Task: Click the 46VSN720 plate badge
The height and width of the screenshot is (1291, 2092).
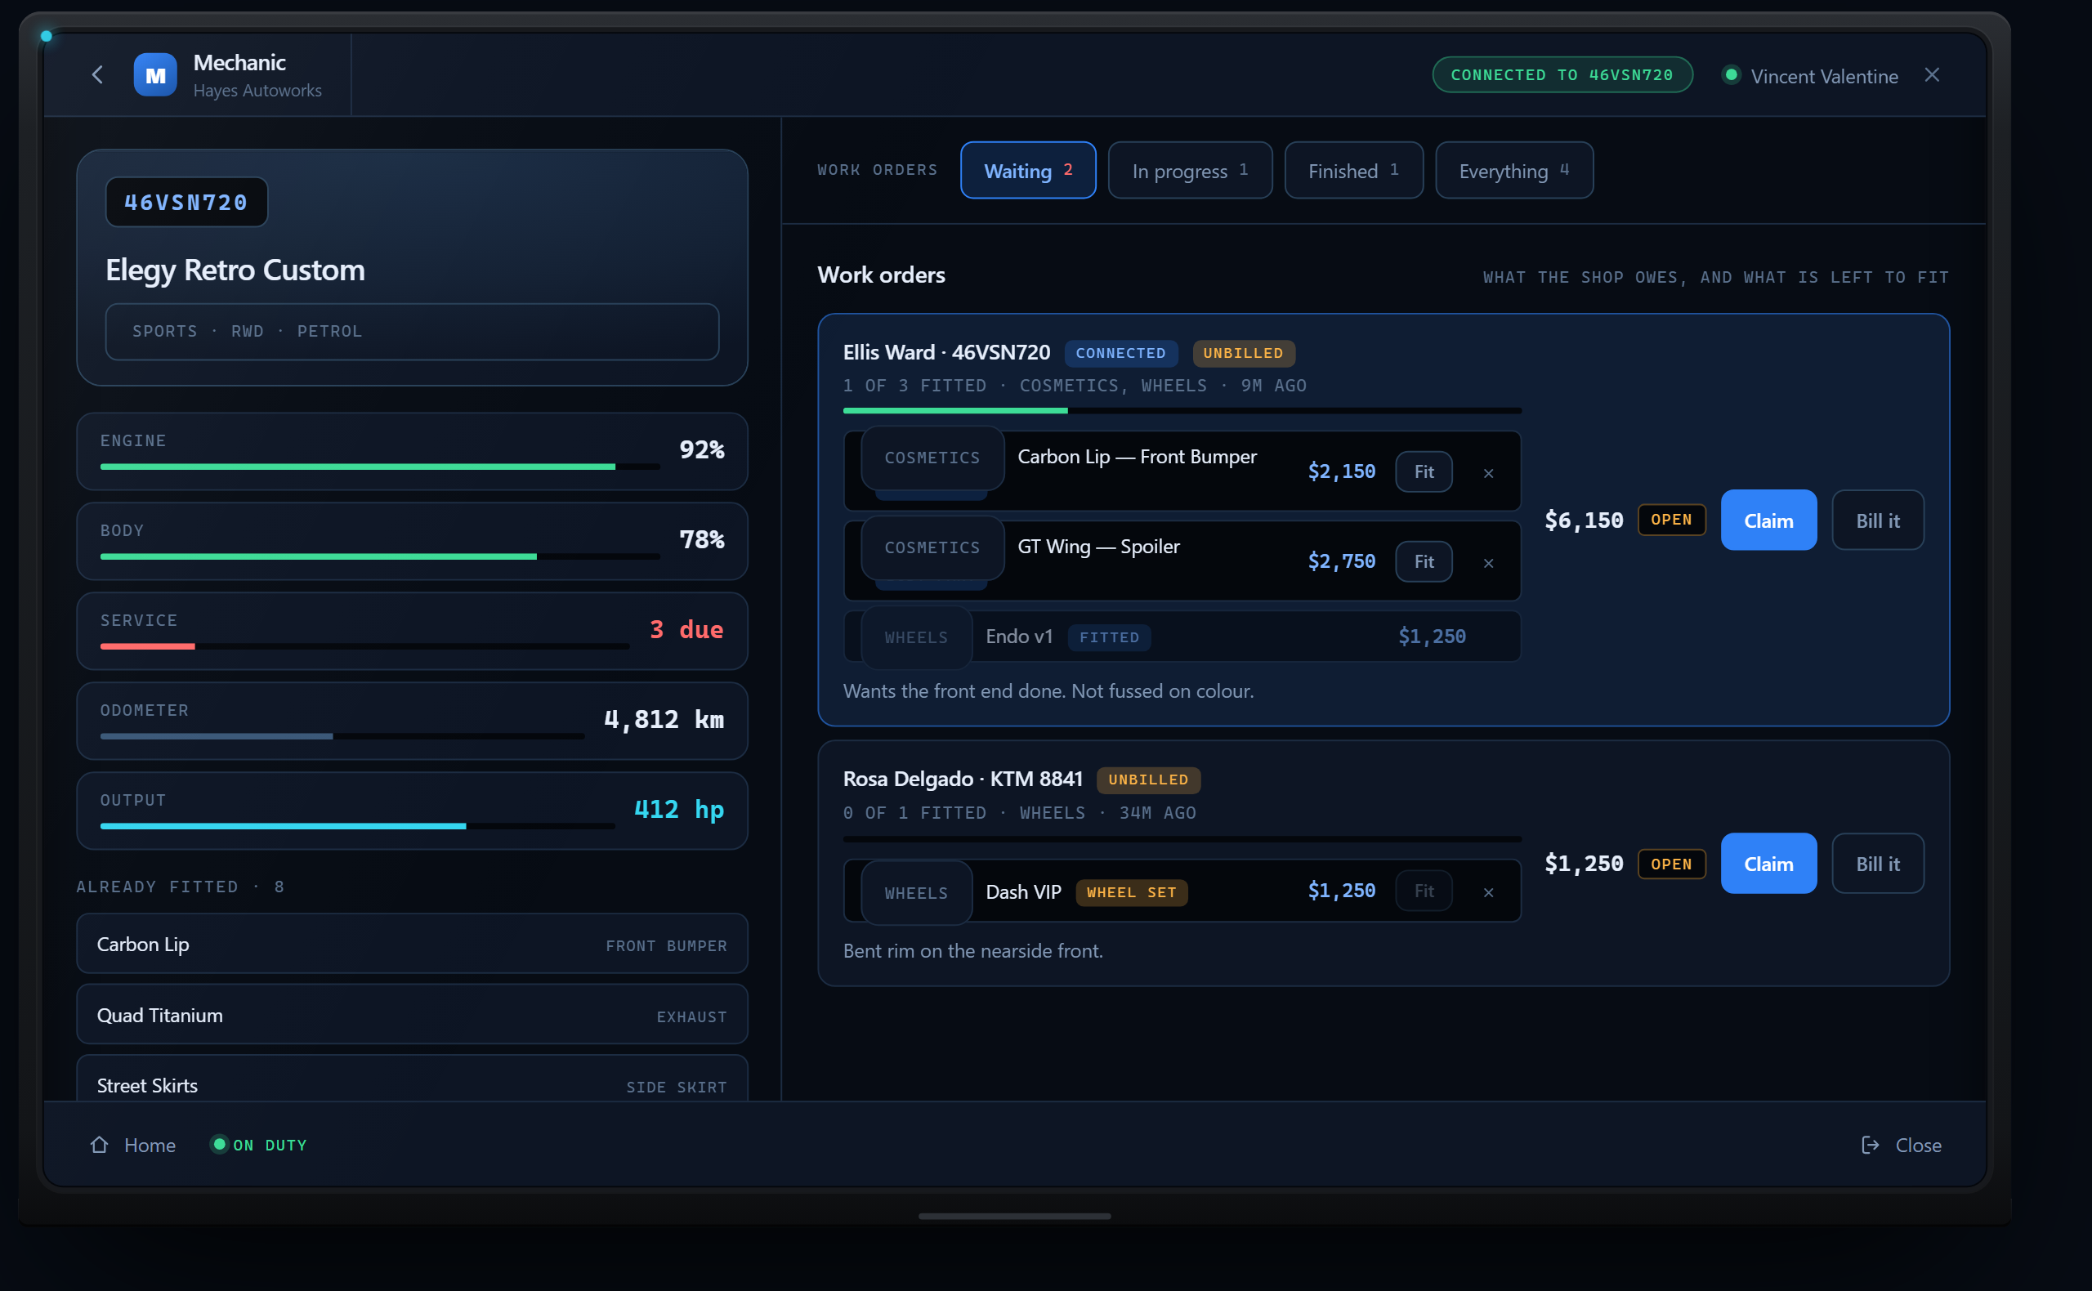Action: coord(186,203)
